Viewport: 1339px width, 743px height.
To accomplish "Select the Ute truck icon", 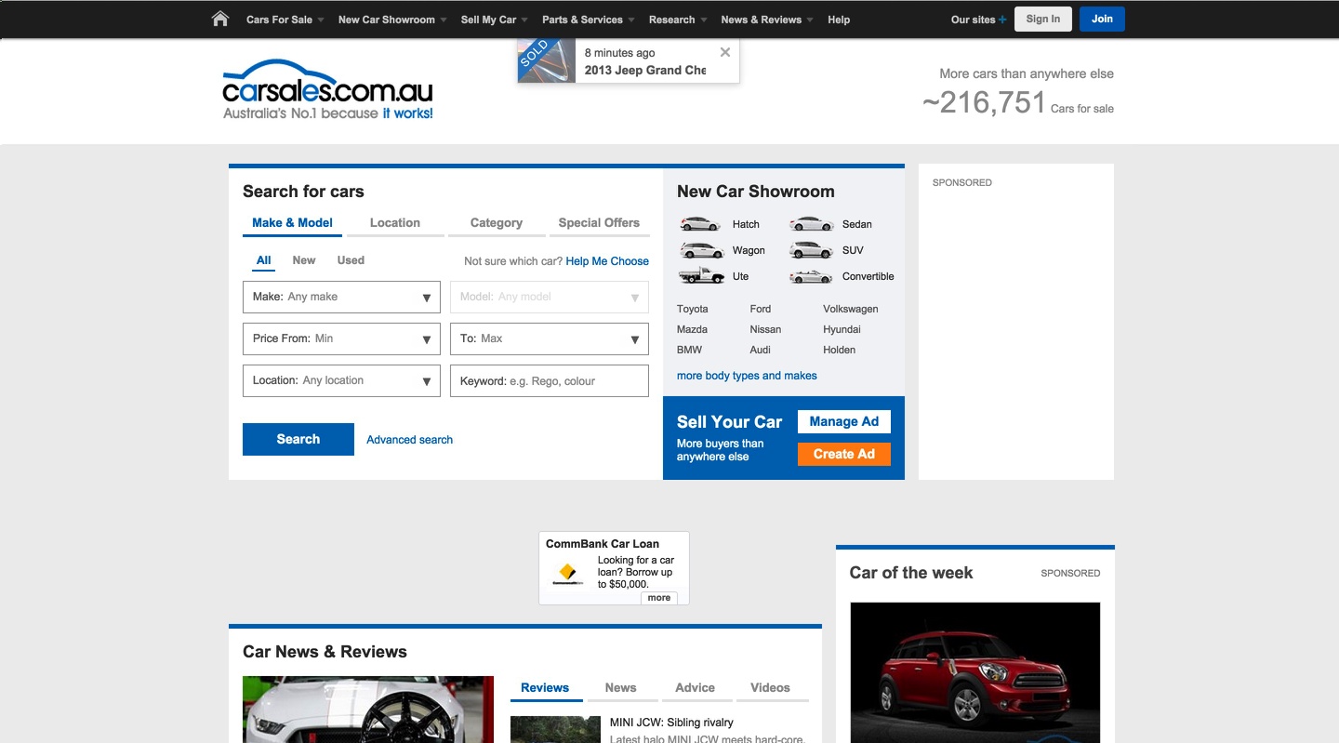I will pyautogui.click(x=701, y=275).
